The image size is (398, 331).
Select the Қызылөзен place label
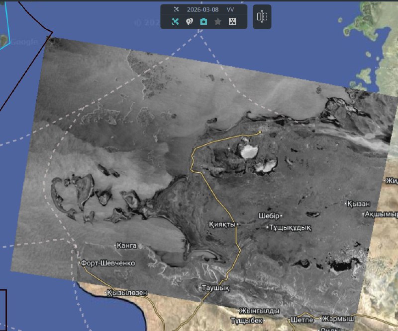pyautogui.click(x=127, y=293)
